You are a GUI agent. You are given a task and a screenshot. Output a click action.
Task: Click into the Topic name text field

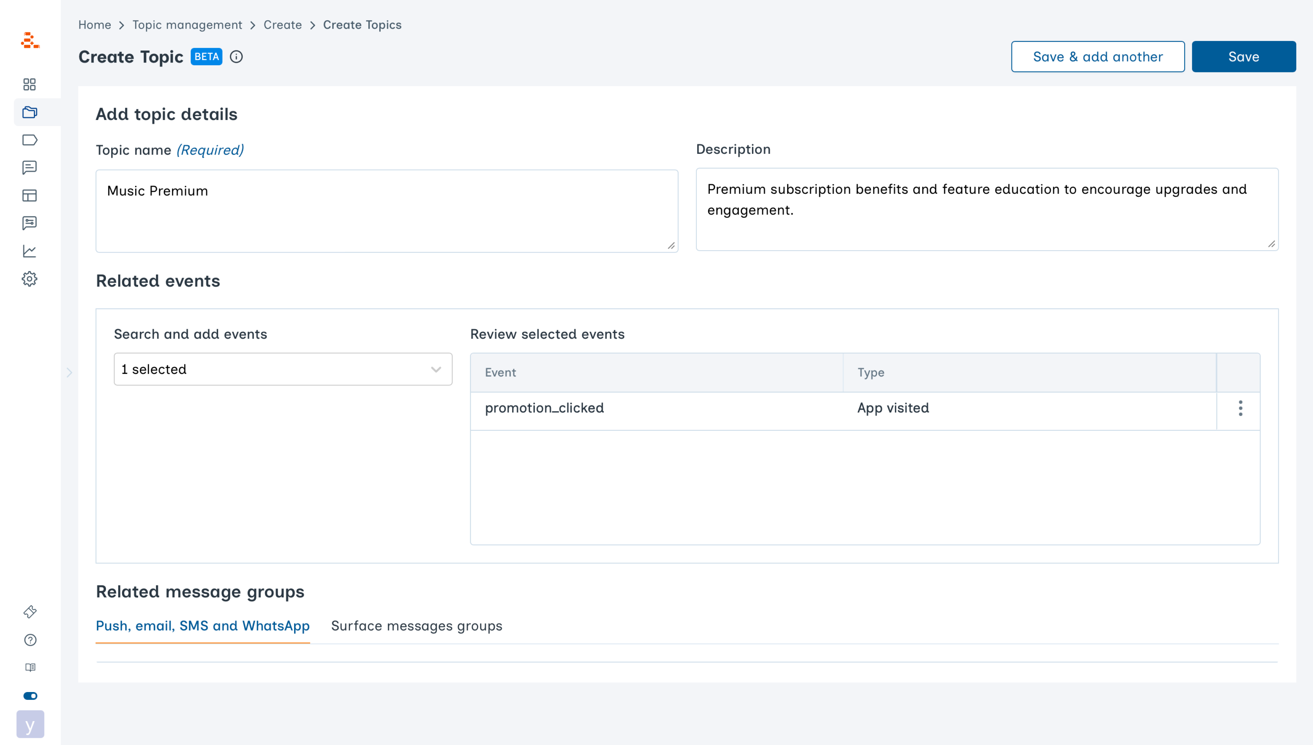pyautogui.click(x=386, y=211)
